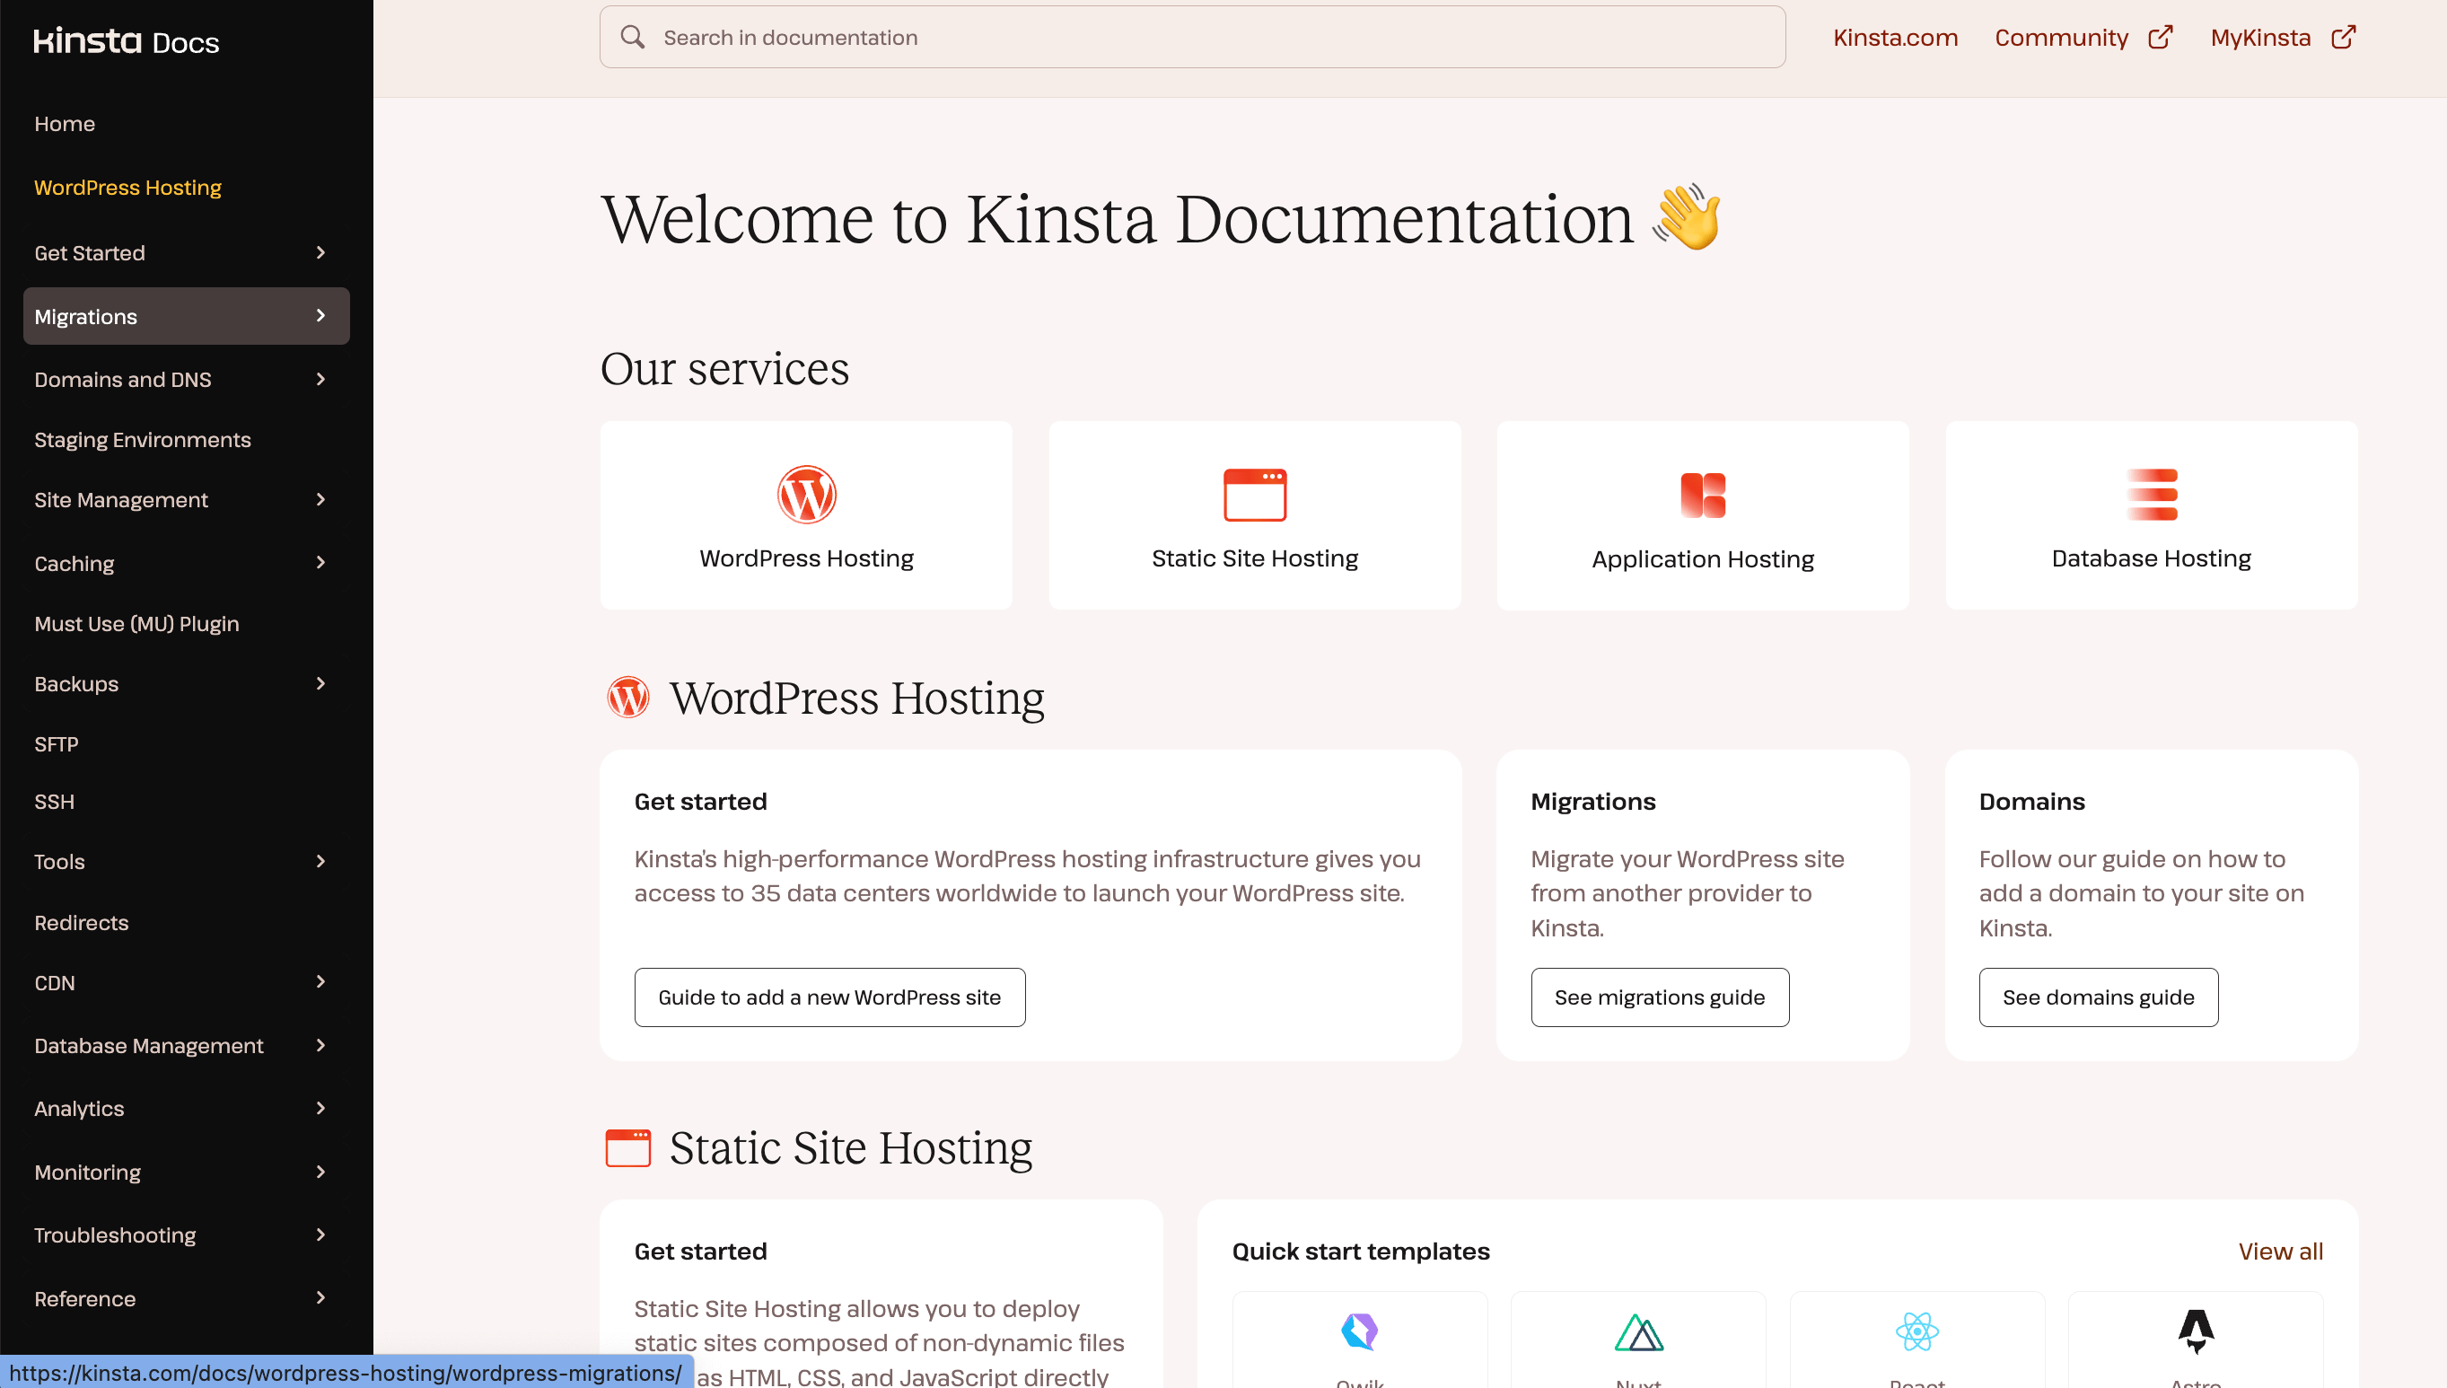Expand the Troubleshooting chevron
The height and width of the screenshot is (1388, 2447).
click(x=321, y=1234)
